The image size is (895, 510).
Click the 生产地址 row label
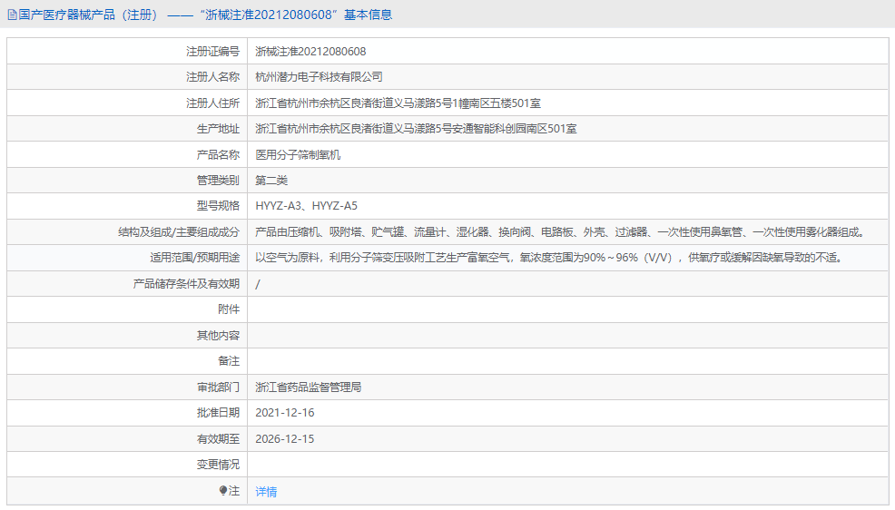(x=218, y=129)
